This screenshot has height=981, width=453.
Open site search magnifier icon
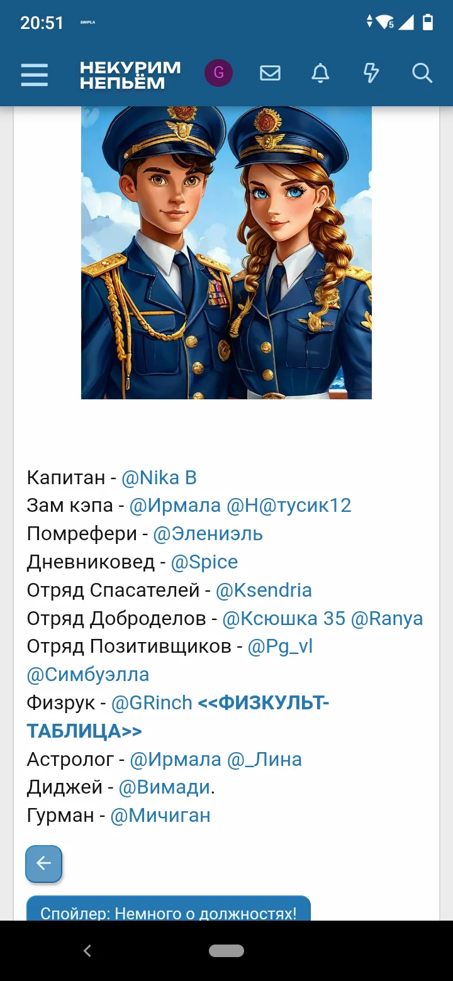[x=422, y=74]
